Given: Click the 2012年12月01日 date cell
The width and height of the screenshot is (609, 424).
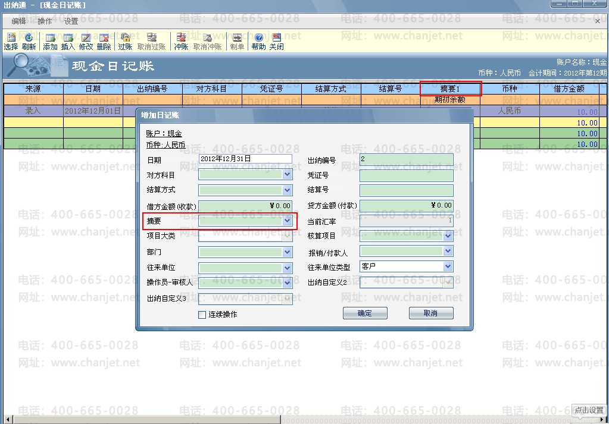Looking at the screenshot, I should 93,111.
